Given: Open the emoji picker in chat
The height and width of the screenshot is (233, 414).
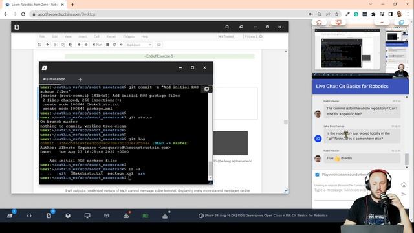Looking at the screenshot, I should [x=404, y=184].
